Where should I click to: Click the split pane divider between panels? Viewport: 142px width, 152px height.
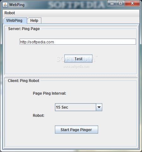[71, 76]
